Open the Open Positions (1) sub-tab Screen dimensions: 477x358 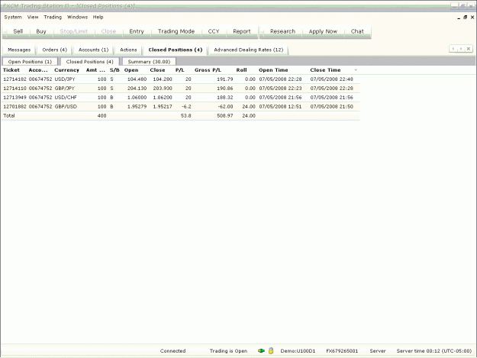(30, 62)
